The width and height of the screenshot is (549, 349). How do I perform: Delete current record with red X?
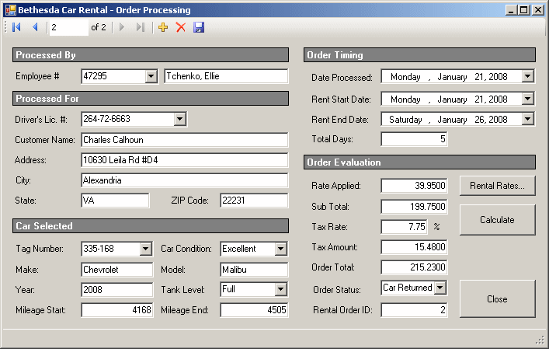coord(181,27)
